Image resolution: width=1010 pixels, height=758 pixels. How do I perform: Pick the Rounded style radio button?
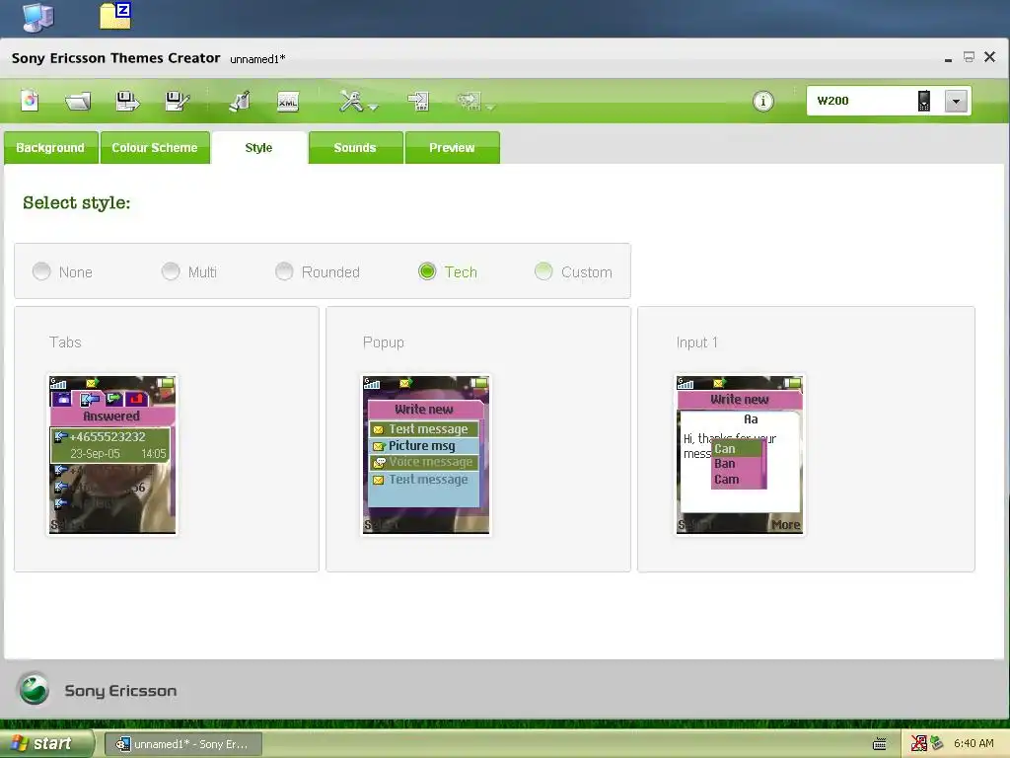click(x=284, y=271)
